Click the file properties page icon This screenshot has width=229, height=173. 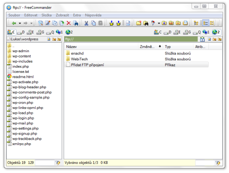(128, 23)
